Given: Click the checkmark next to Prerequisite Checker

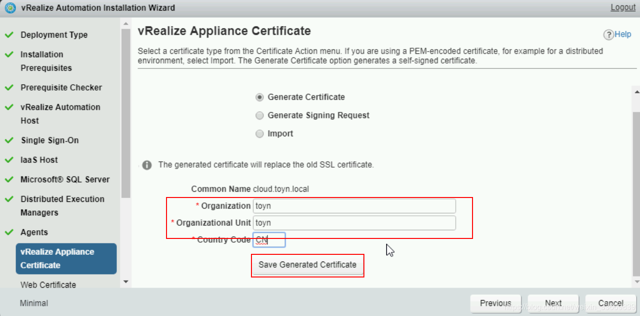Looking at the screenshot, I should (9, 88).
